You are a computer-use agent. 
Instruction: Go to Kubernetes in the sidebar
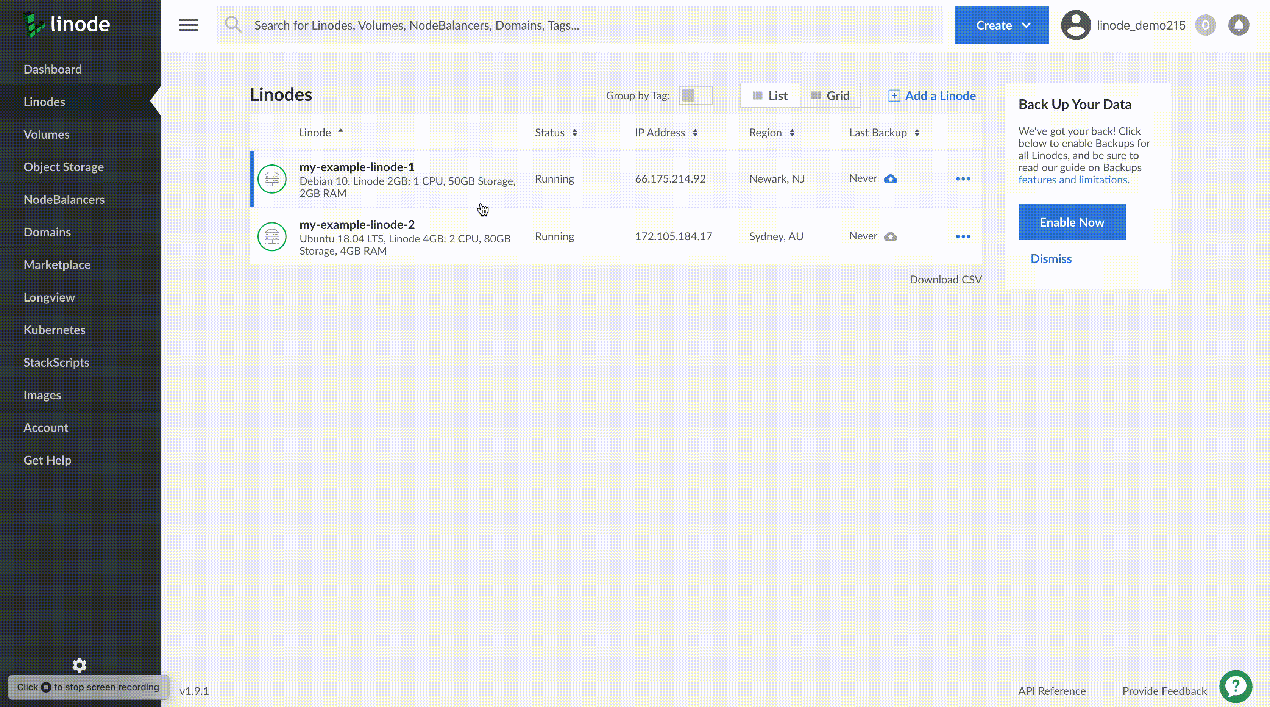[54, 330]
